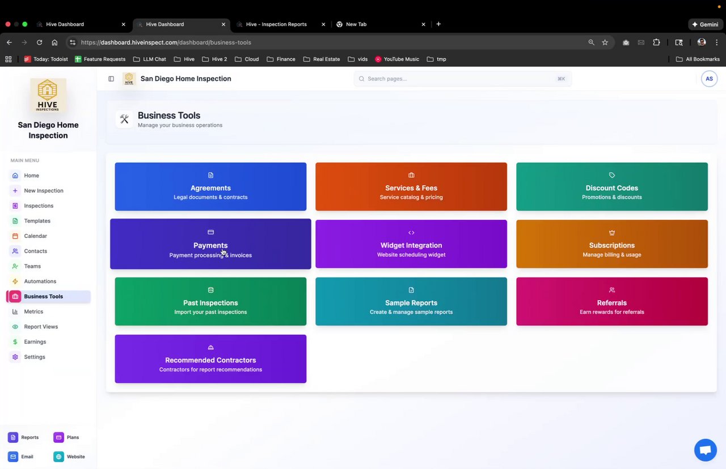Open the Referrals card
Viewport: 726px width, 469px height.
pos(612,301)
